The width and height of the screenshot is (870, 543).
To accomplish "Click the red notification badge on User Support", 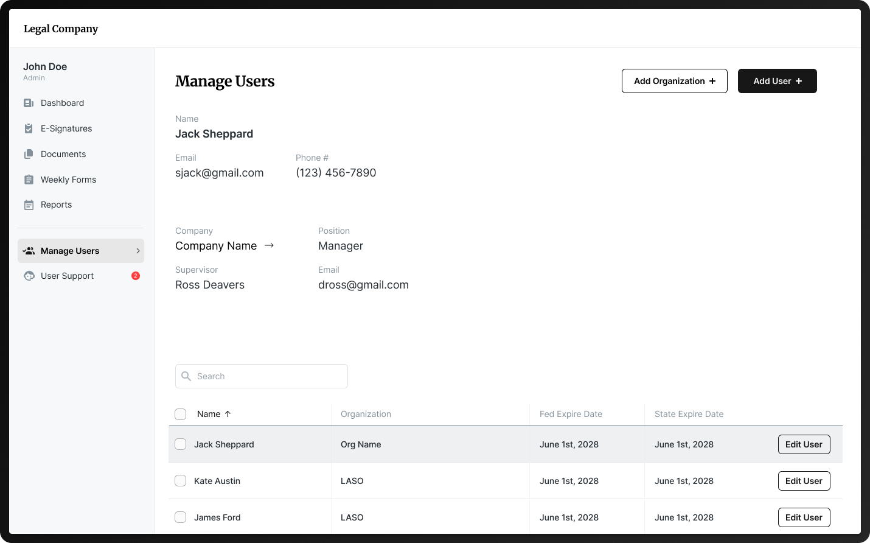I will click(x=136, y=276).
